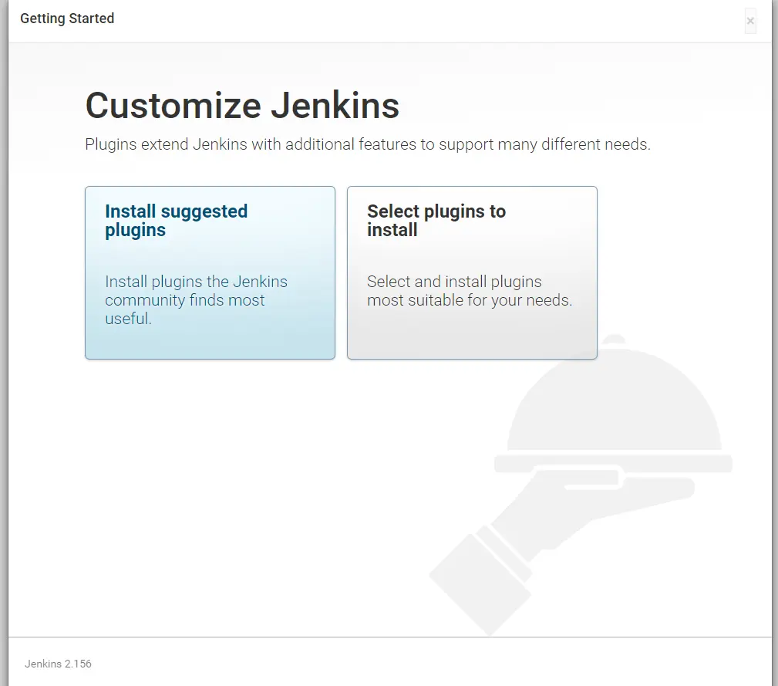Viewport: 778px width, 686px height.
Task: Click the 'Plugins extend Jenkins' description line
Action: click(368, 144)
